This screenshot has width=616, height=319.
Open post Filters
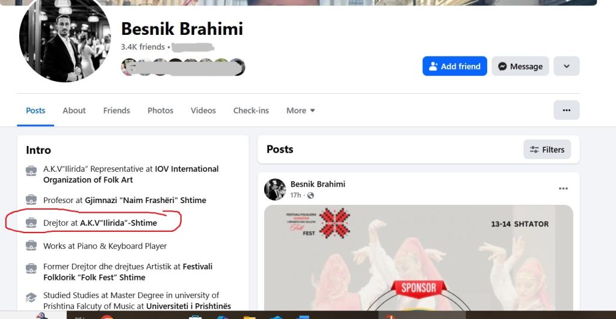(x=547, y=150)
